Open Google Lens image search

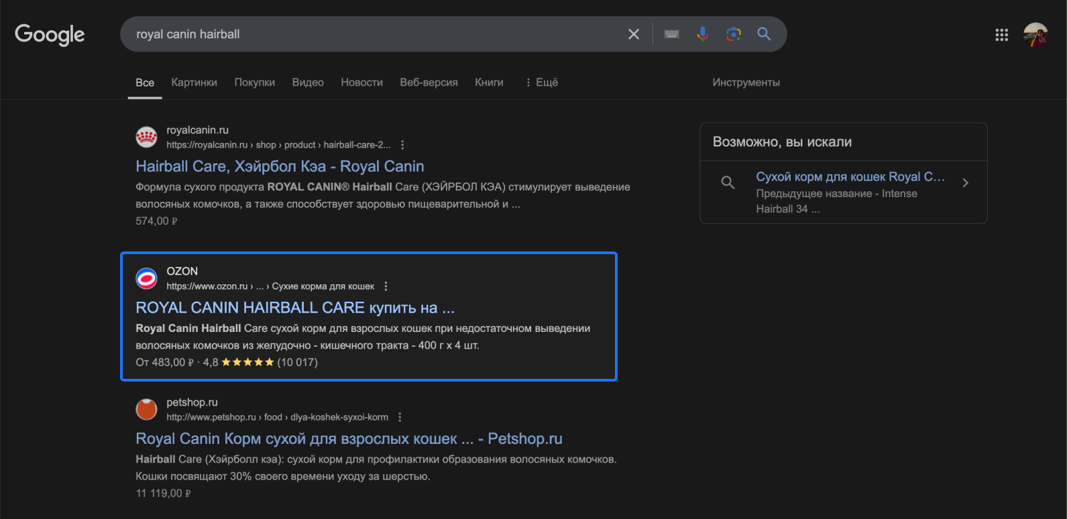click(x=734, y=34)
